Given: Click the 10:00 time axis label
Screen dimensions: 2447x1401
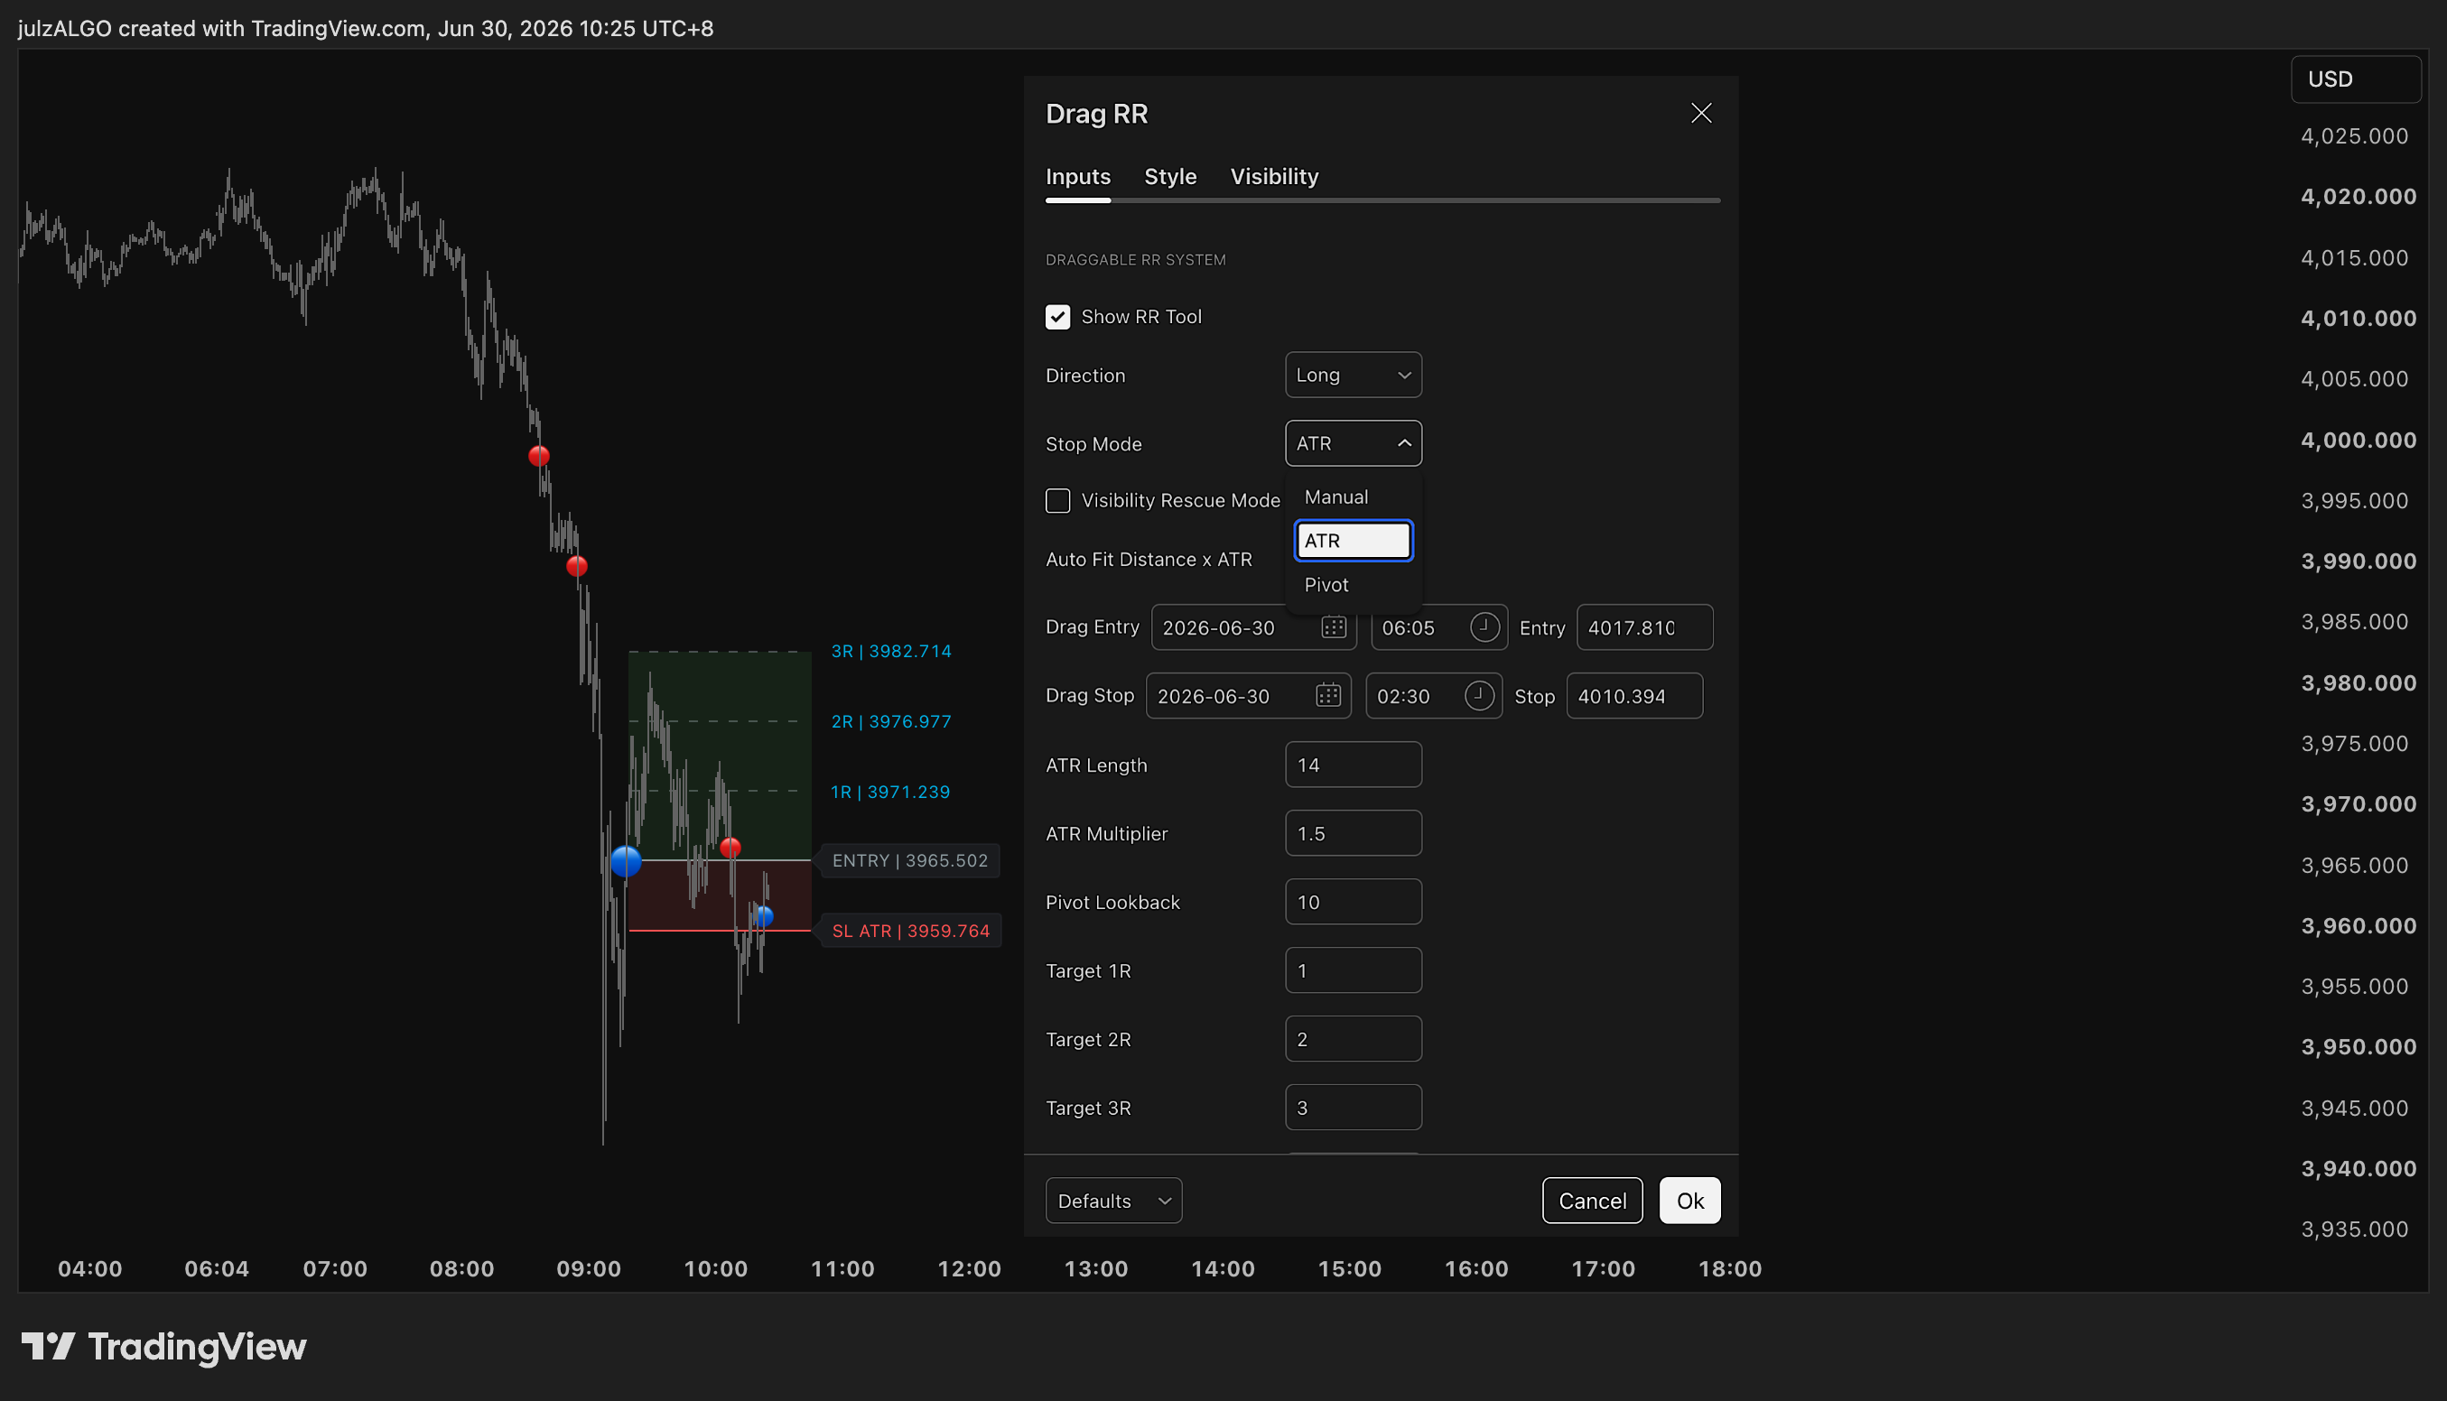Looking at the screenshot, I should coord(716,1269).
